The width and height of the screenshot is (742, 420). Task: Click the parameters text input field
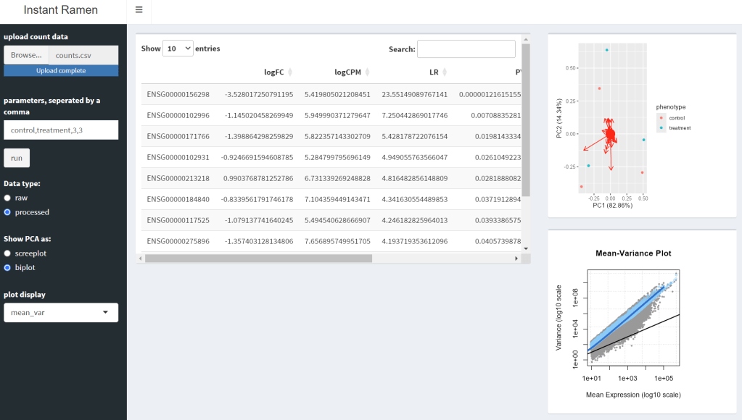(x=61, y=130)
